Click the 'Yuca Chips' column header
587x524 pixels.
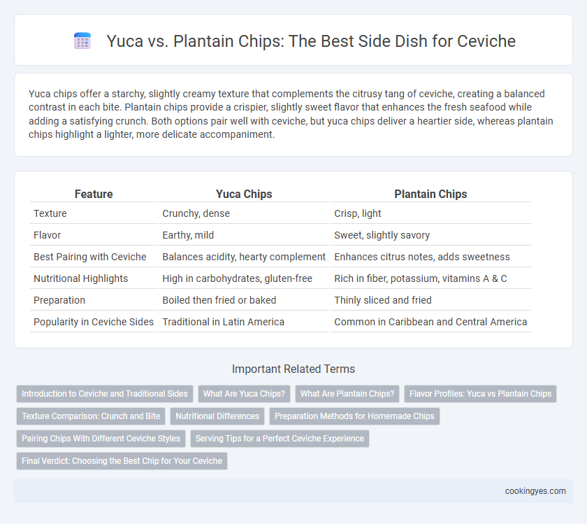pyautogui.click(x=244, y=194)
